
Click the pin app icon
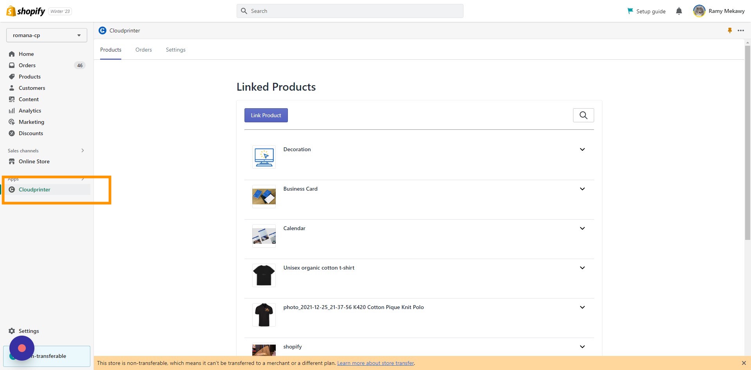coord(730,30)
